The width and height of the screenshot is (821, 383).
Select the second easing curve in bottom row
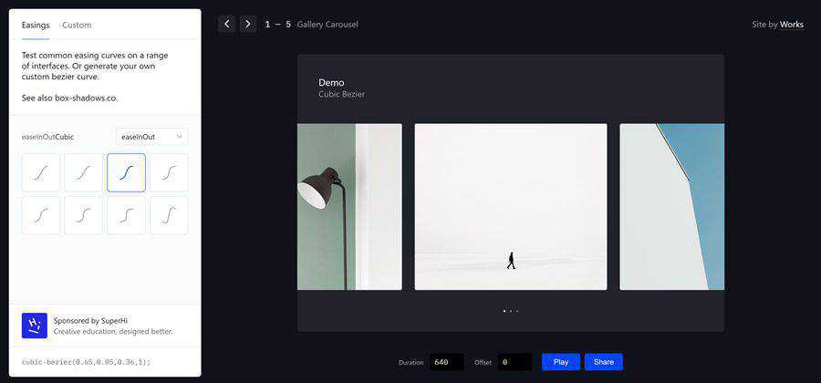coord(84,215)
